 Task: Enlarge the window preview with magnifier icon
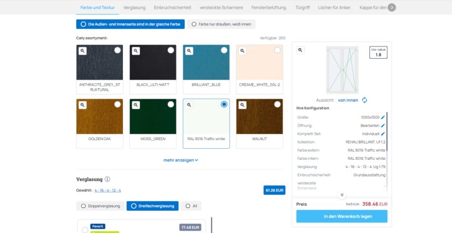point(301,51)
